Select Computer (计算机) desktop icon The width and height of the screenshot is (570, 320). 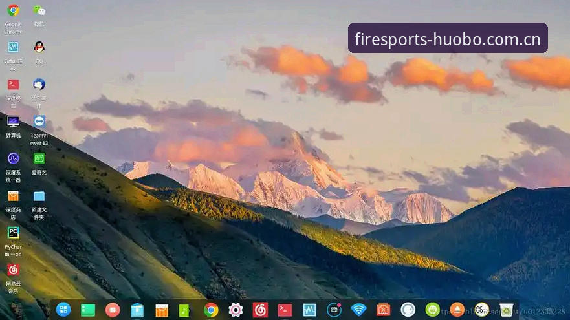point(13,122)
